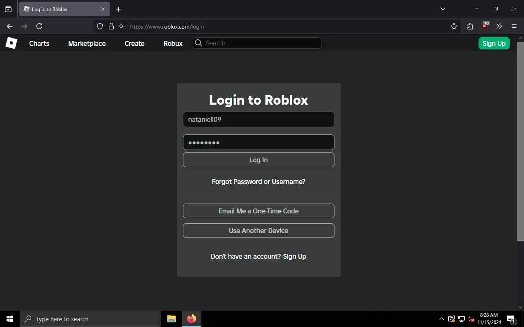
Task: Click Windows taskbar search box
Action: point(90,319)
